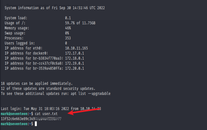Click the red arrow annotation

coord(85,112)
